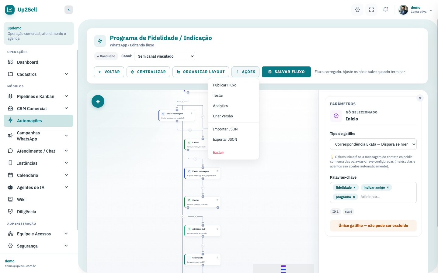Click the Voltar button

[x=109, y=72]
